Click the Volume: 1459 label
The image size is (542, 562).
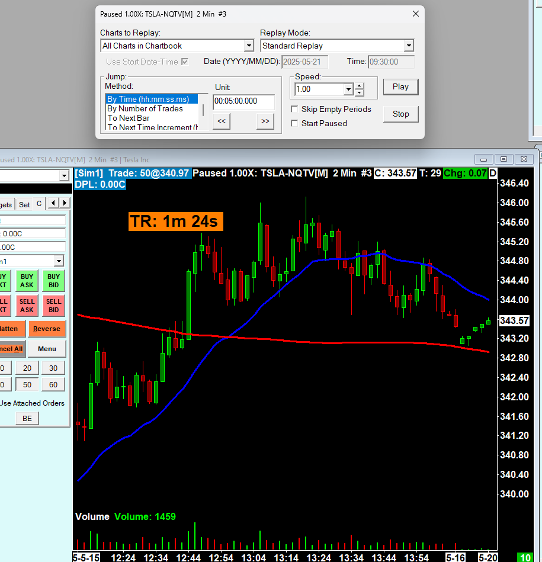[145, 516]
